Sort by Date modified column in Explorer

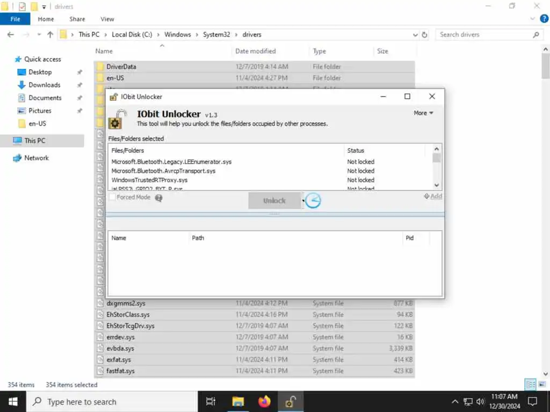(x=255, y=51)
